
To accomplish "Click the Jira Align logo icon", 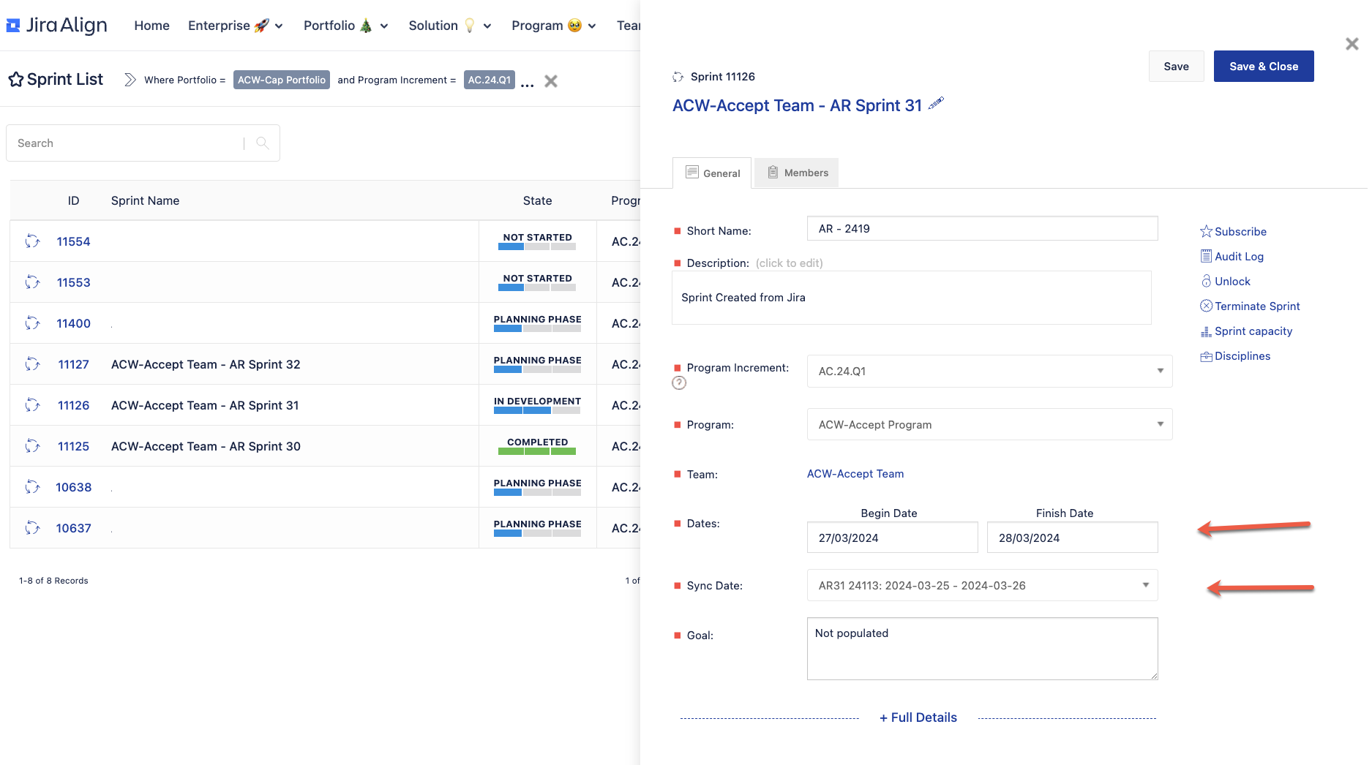I will [12, 26].
